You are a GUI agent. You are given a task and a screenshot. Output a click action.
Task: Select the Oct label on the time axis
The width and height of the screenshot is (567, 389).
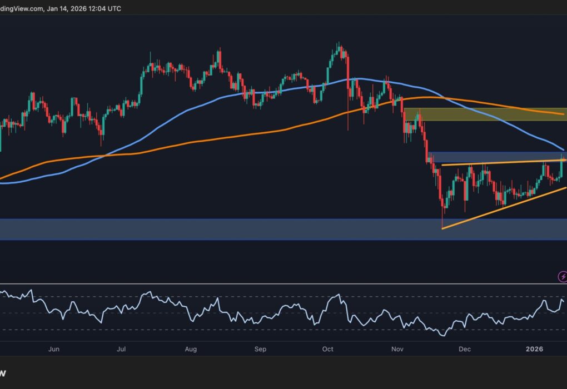tap(327, 350)
